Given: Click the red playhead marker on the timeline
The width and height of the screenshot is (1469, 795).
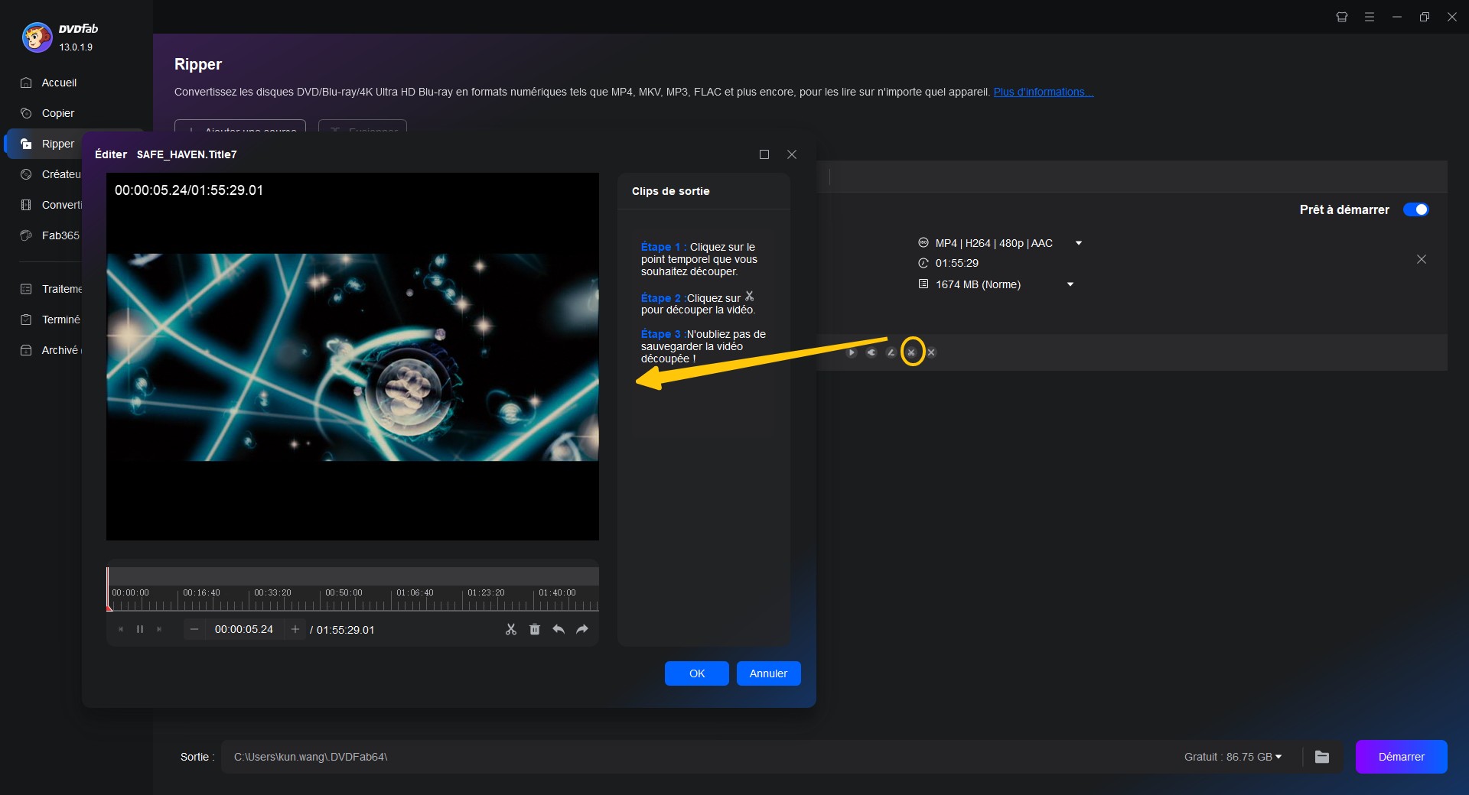Looking at the screenshot, I should pyautogui.click(x=109, y=608).
